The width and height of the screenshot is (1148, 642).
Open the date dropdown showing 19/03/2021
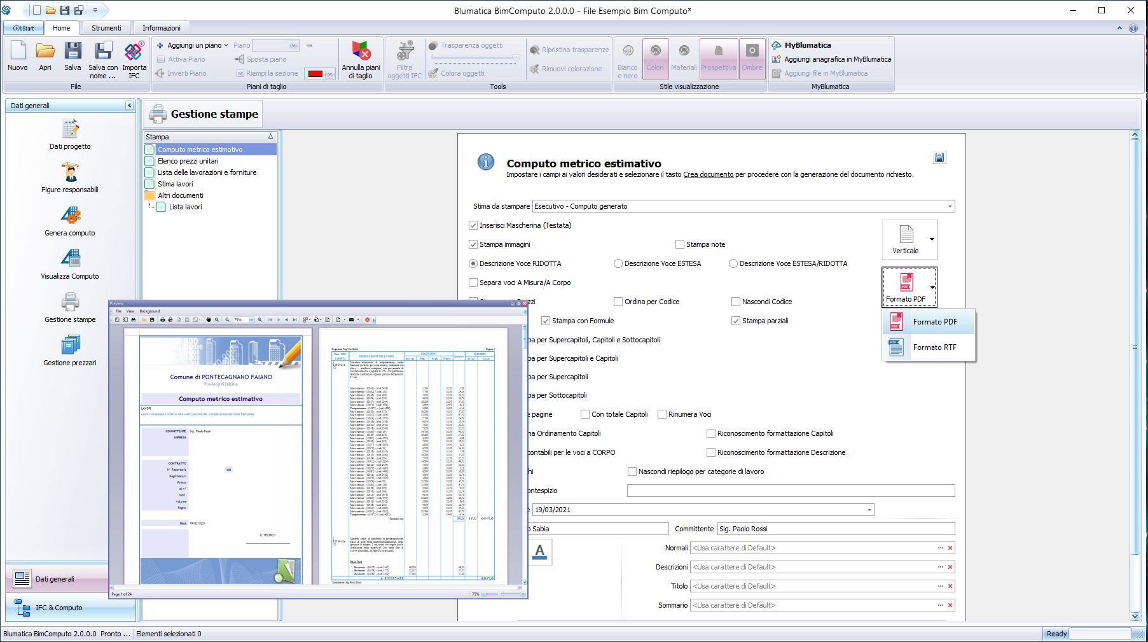point(869,510)
